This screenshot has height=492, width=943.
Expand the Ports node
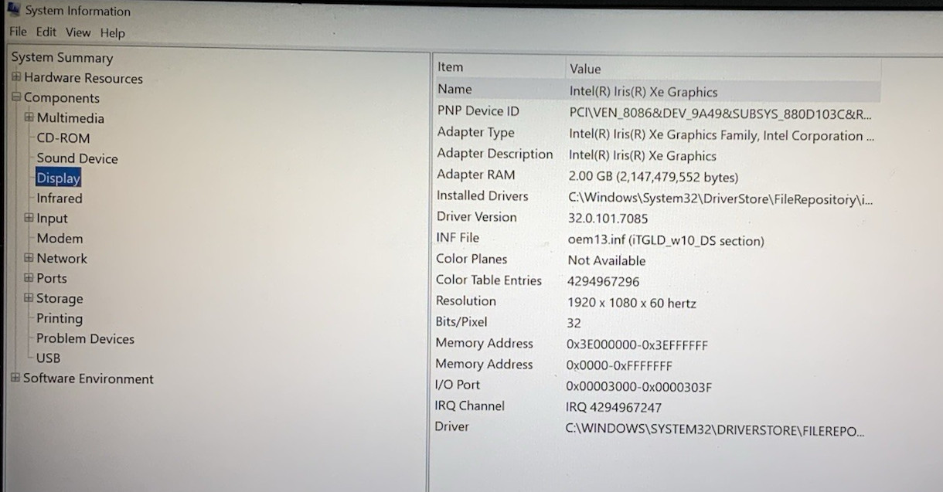[x=29, y=278]
